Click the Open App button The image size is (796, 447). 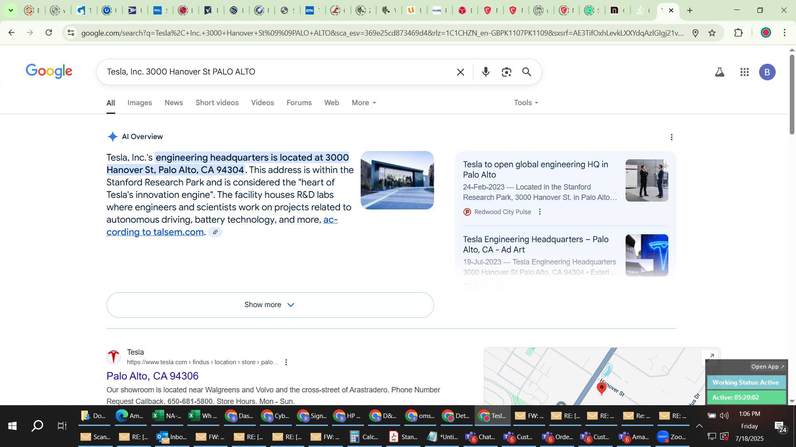pyautogui.click(x=767, y=367)
